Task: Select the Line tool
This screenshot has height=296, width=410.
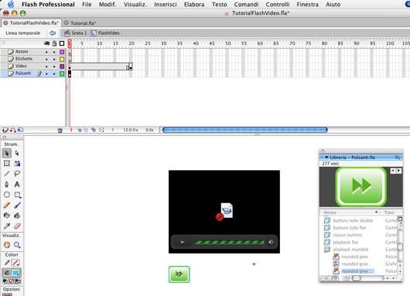Action: 7,174
